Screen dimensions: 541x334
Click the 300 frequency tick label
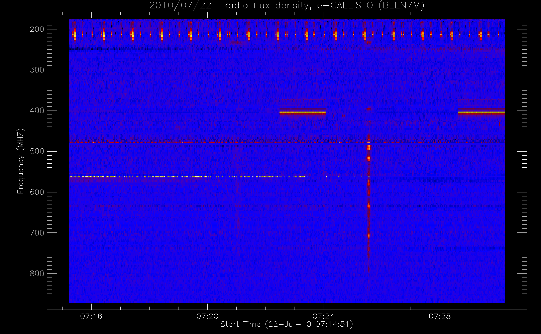click(x=37, y=70)
